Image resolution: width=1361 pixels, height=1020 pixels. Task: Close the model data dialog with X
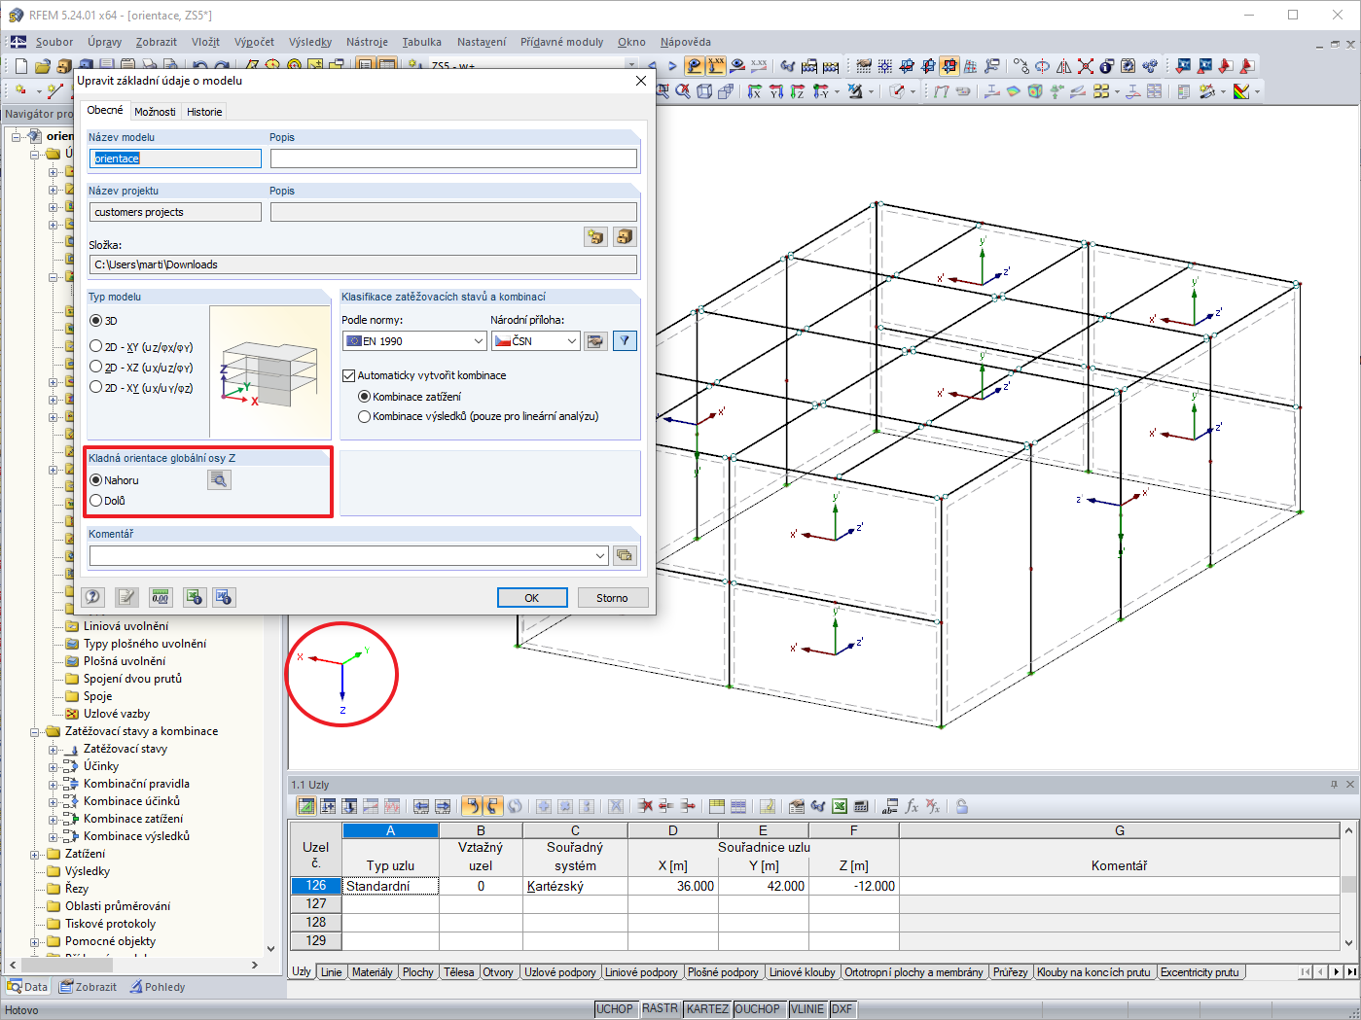click(x=641, y=81)
